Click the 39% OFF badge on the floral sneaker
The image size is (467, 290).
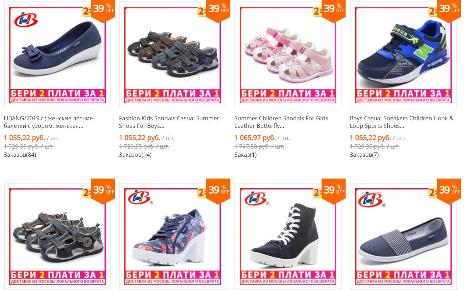(x=219, y=191)
